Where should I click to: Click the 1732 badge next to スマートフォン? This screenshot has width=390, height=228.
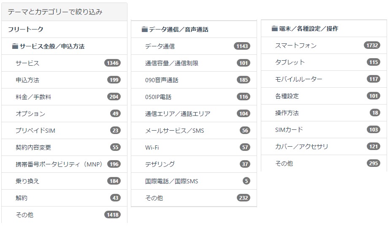[372, 46]
